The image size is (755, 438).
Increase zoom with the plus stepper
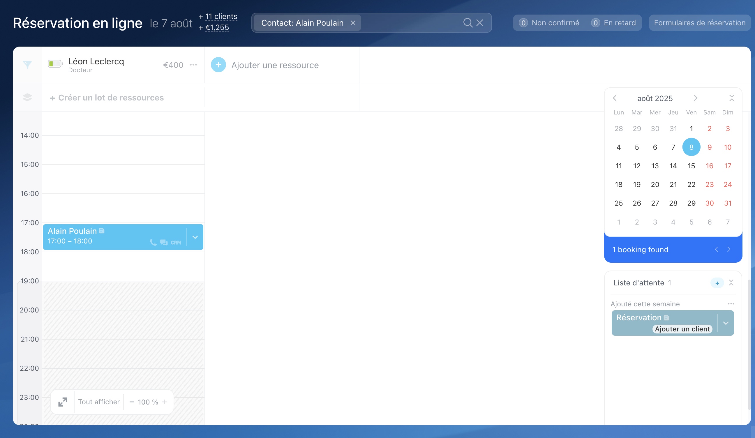click(164, 402)
